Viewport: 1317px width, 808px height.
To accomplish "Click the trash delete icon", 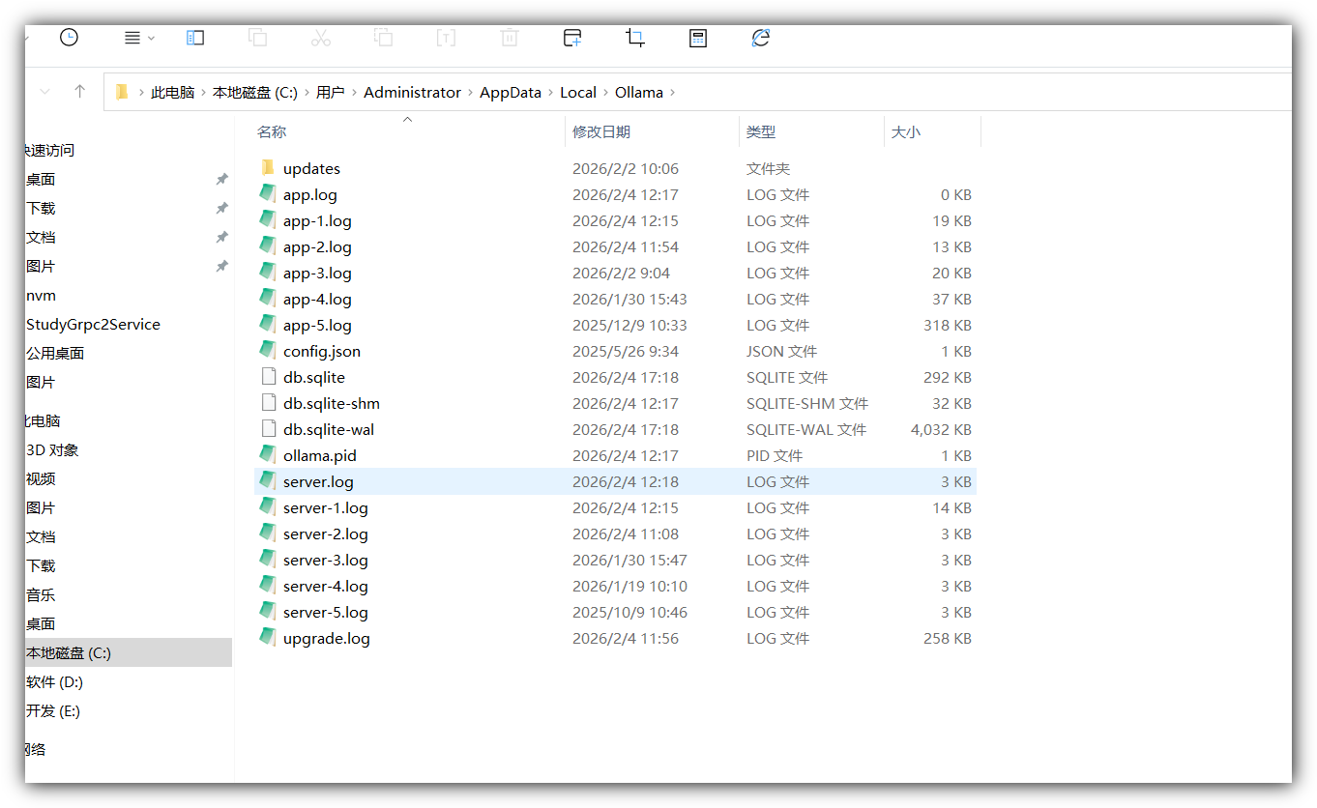I will (510, 38).
